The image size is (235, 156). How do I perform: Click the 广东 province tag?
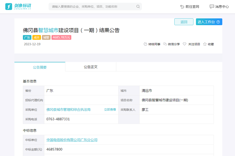pyautogui.click(x=27, y=37)
